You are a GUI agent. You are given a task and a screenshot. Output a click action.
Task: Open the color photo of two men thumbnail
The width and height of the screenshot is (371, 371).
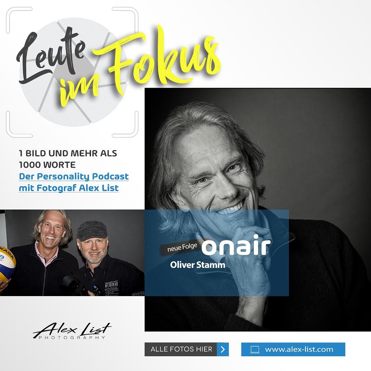pos(72,253)
